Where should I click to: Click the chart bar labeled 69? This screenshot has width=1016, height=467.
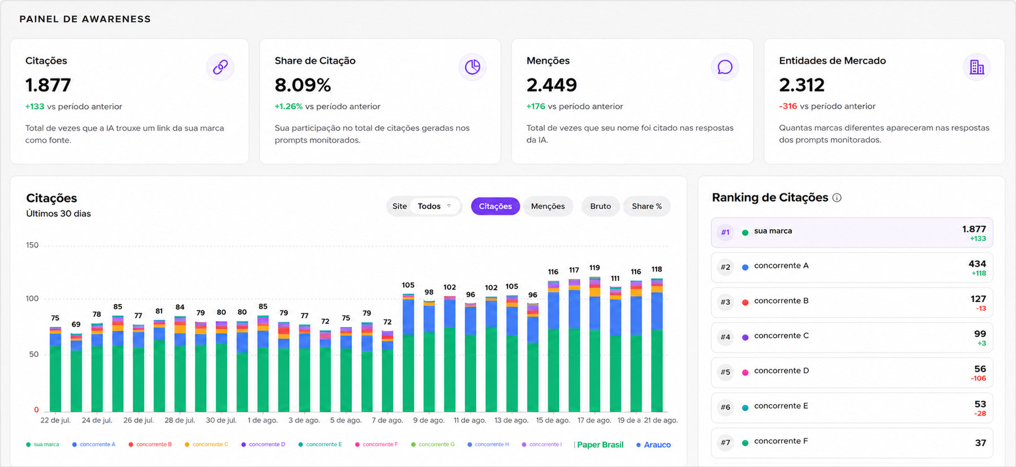76,372
